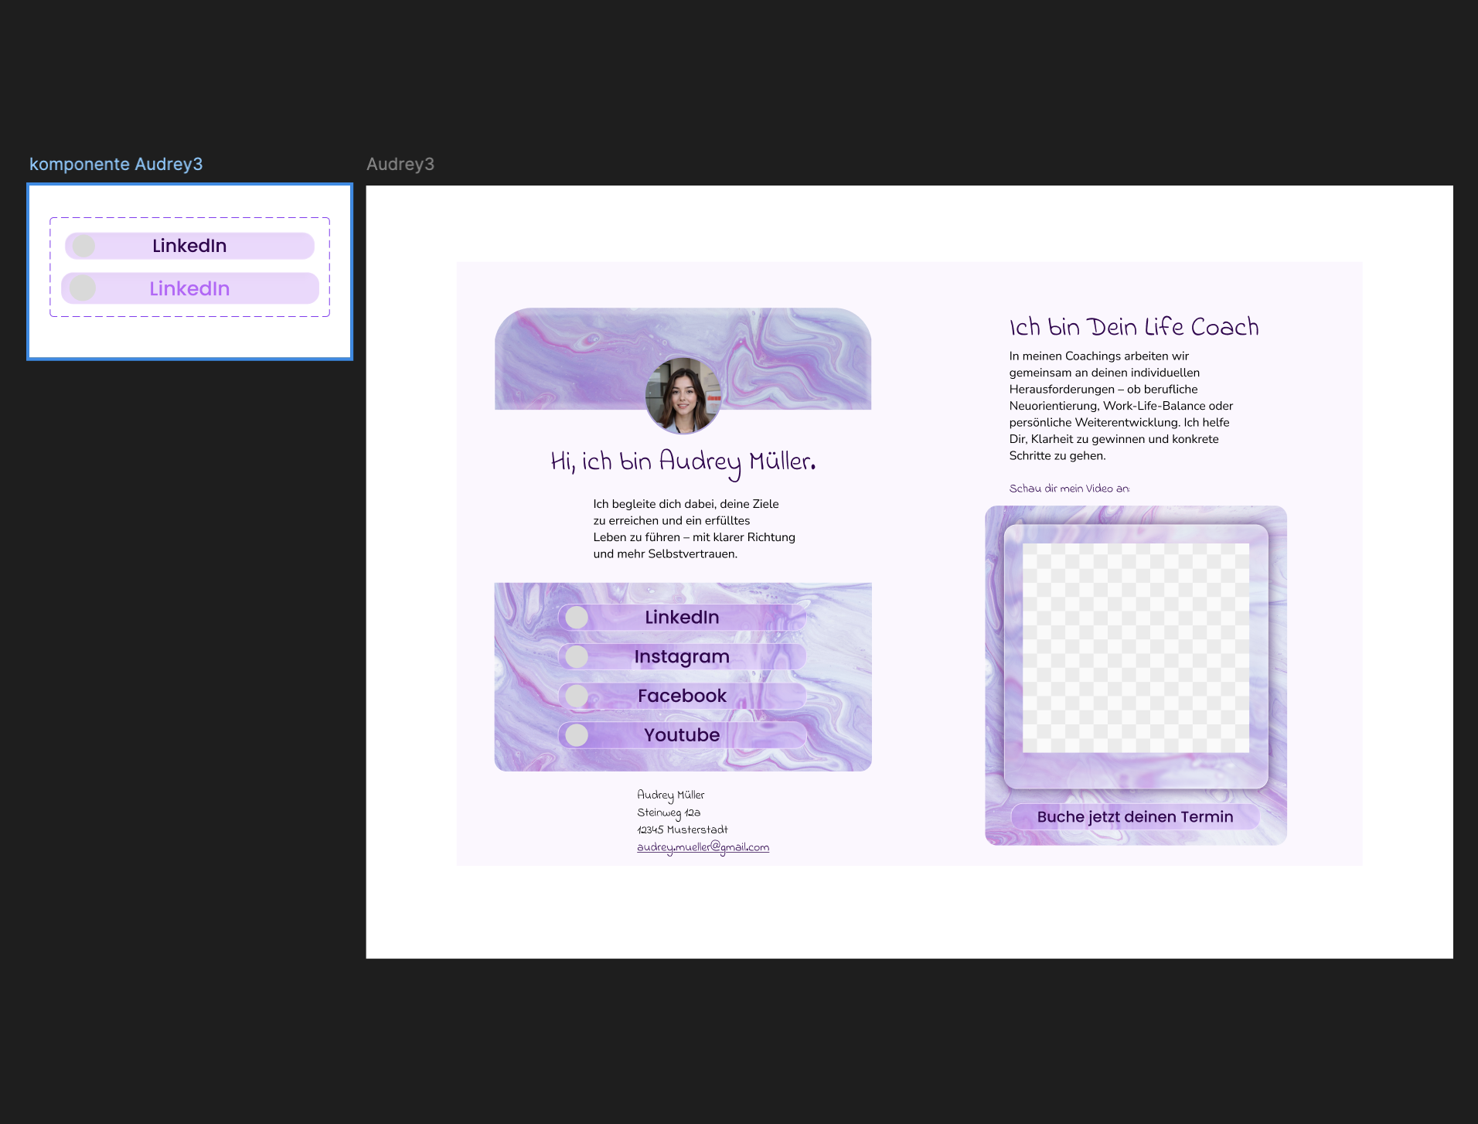Open the audrey.mueller@gmail.com email link
Screen dimensions: 1478x1124
pos(703,847)
